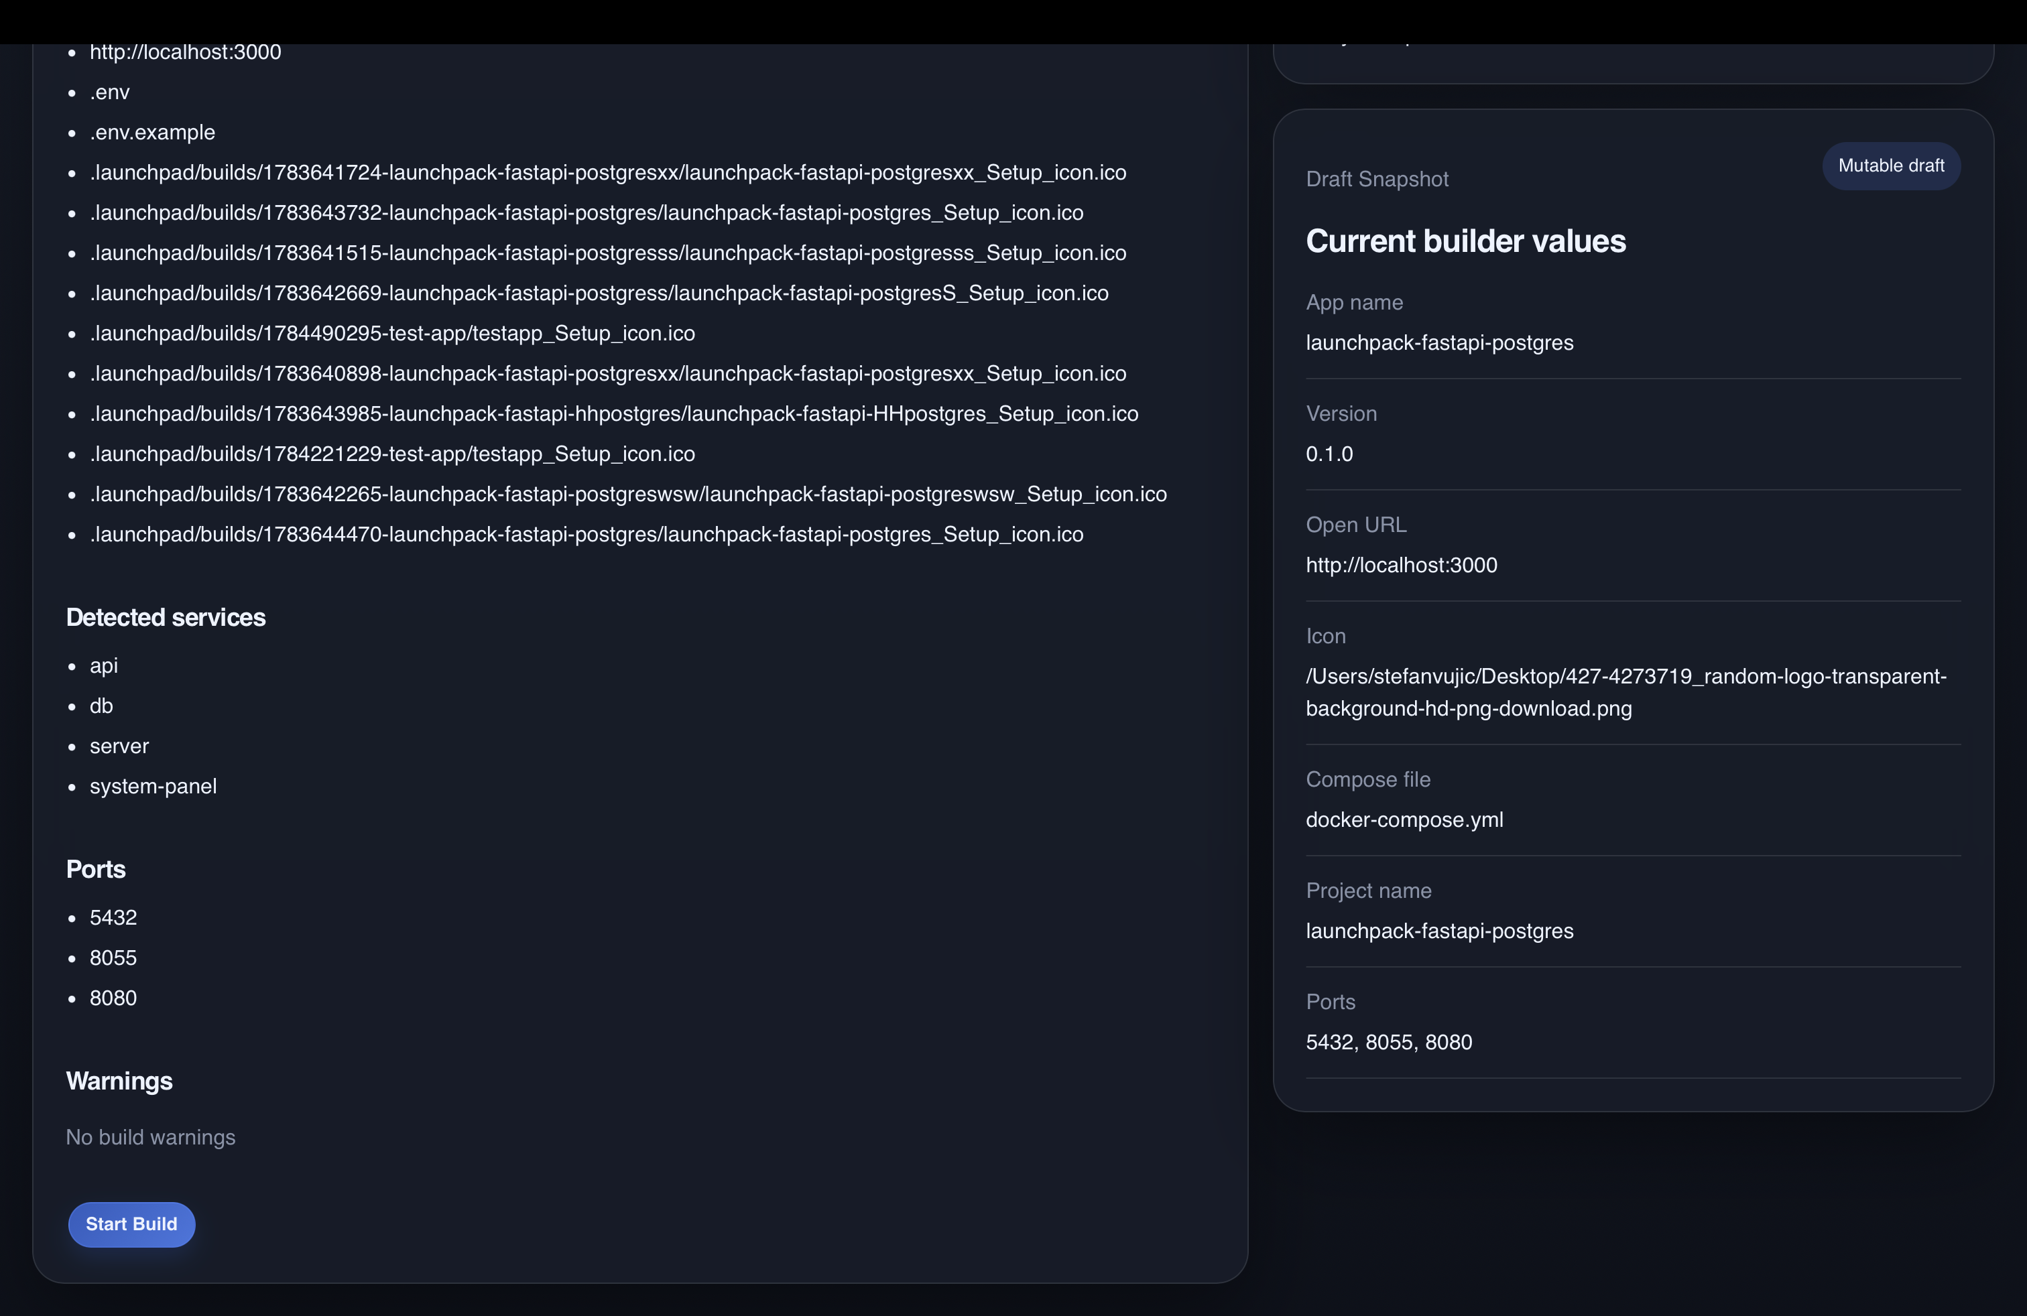Click the system-panel detected service
This screenshot has width=2027, height=1316.
pos(153,787)
